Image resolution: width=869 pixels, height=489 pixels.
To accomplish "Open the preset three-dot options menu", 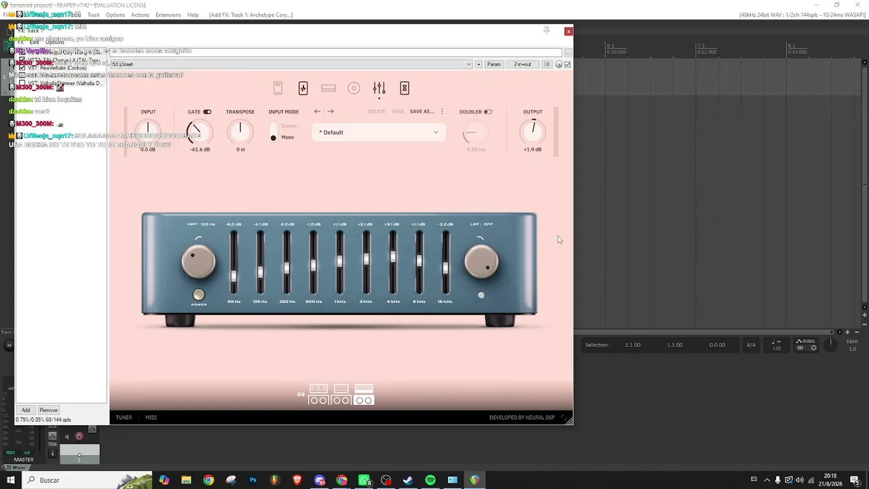I will click(x=442, y=111).
